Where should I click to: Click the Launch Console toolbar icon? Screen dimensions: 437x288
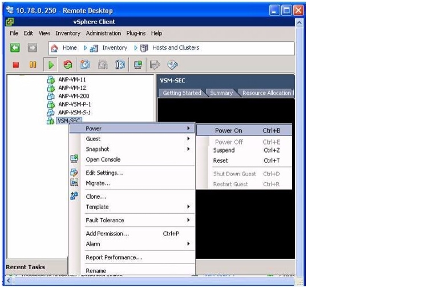tap(138, 65)
